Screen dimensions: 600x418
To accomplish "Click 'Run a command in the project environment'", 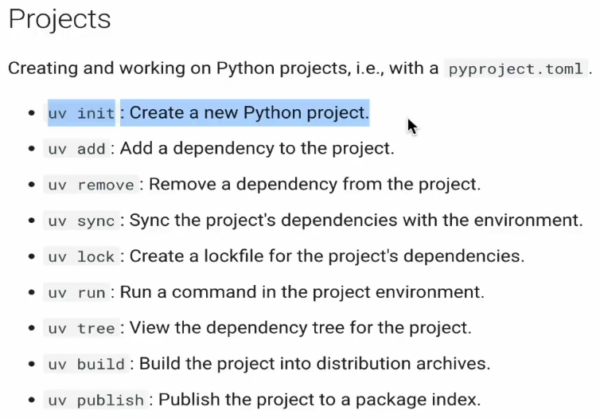I will (x=302, y=292).
